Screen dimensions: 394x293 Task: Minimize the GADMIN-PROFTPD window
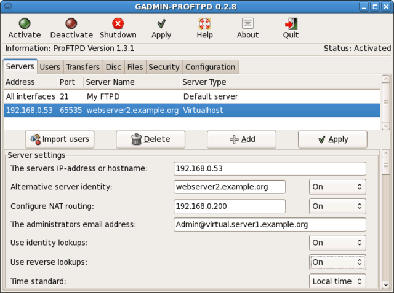click(364, 7)
